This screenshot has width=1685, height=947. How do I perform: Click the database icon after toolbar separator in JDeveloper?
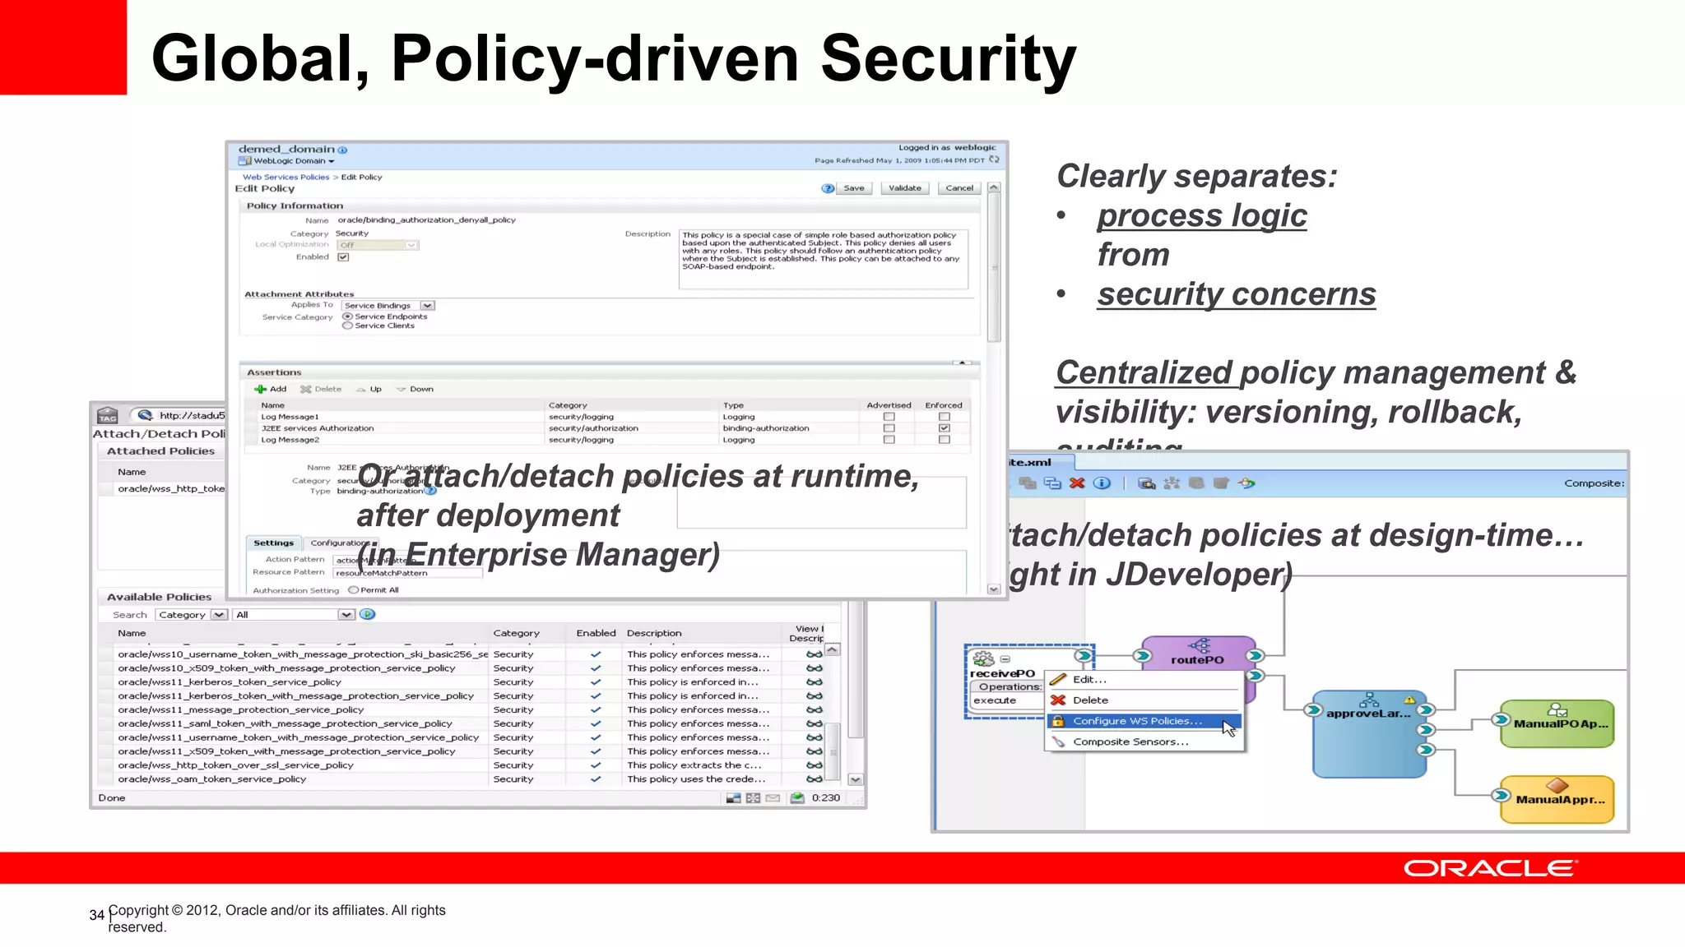coord(1146,483)
